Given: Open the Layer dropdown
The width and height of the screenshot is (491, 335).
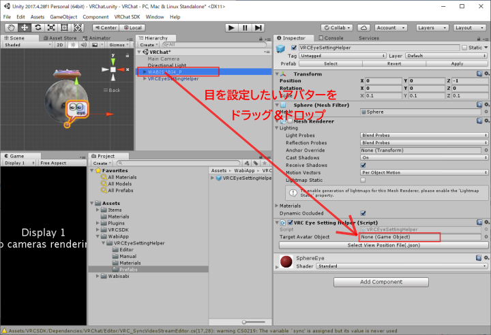Looking at the screenshot, I should tap(446, 56).
